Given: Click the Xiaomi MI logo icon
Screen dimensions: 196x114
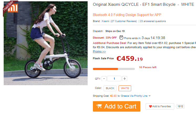Looking at the screenshot, I should click(13, 8).
